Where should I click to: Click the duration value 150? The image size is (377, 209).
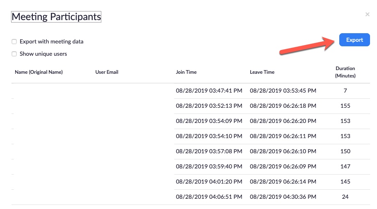coord(345,151)
